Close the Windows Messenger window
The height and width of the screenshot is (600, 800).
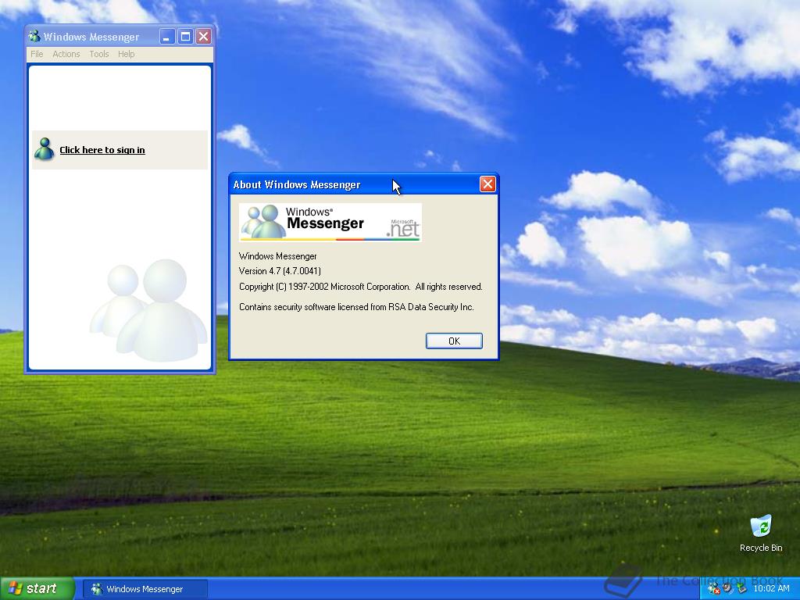point(204,36)
